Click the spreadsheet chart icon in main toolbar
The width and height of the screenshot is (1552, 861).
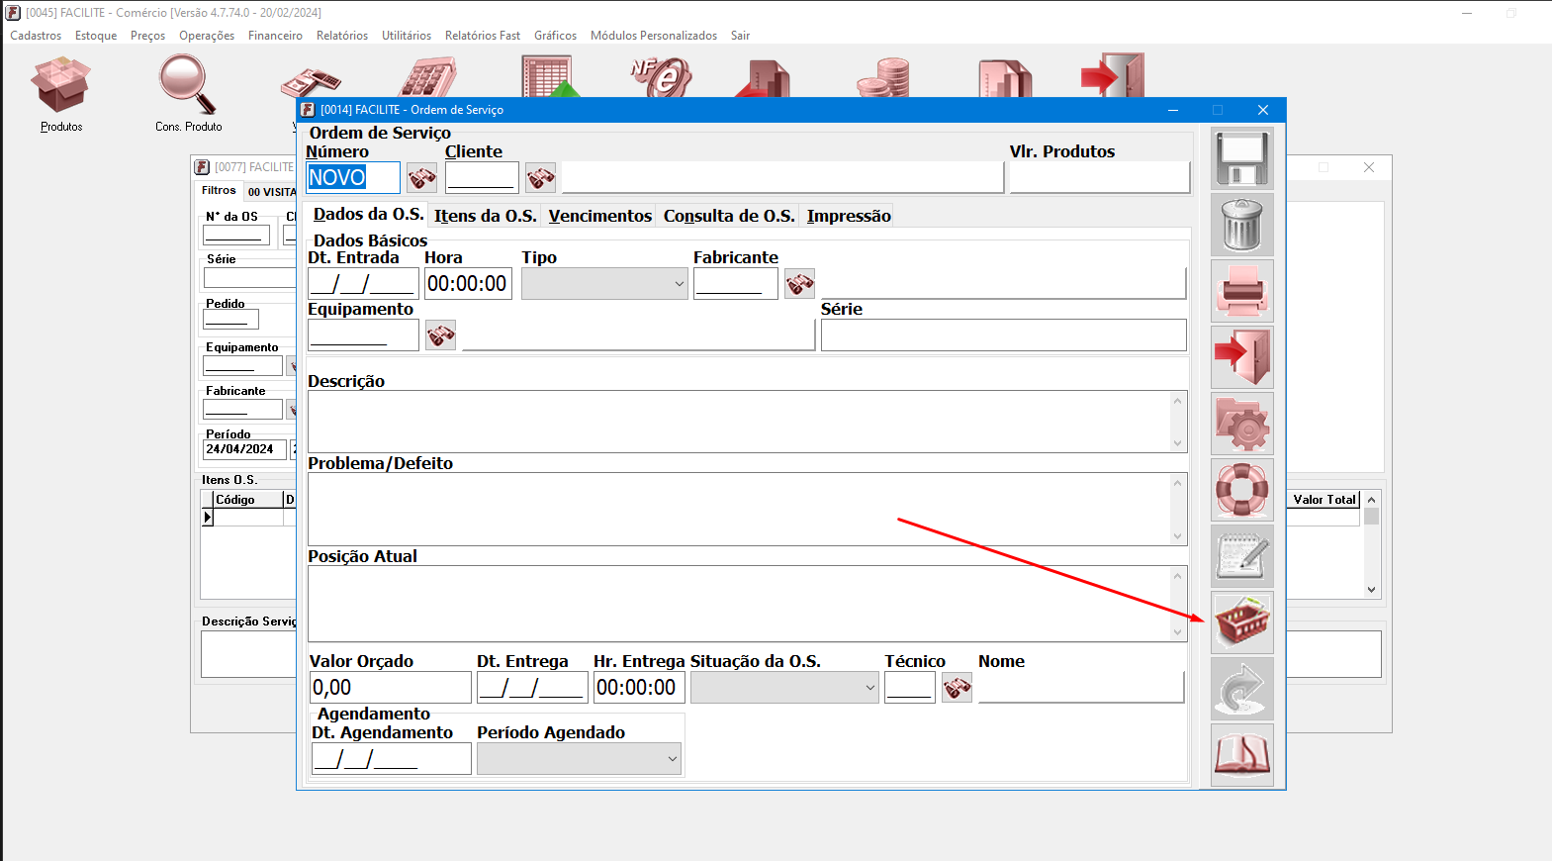click(551, 76)
